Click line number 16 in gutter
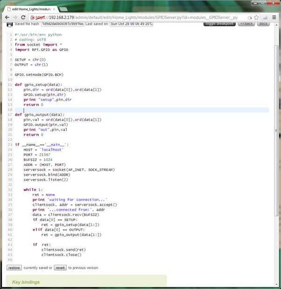The width and height of the screenshot is (281, 289). pyautogui.click(x=10, y=110)
